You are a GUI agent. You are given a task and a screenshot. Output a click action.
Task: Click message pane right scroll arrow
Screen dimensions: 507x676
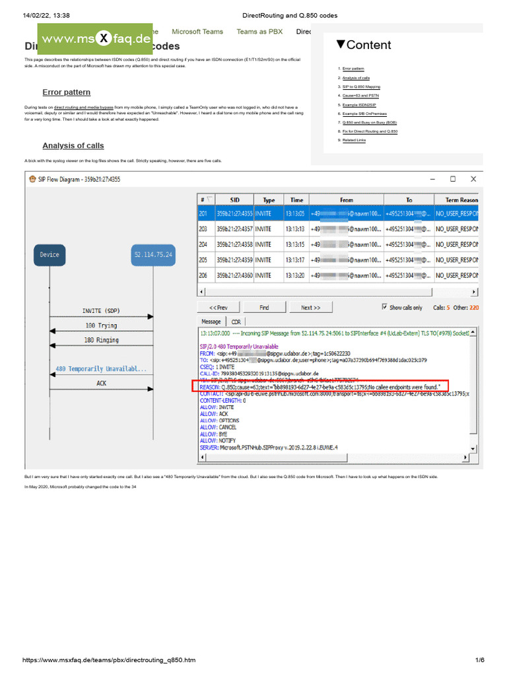coord(465,457)
